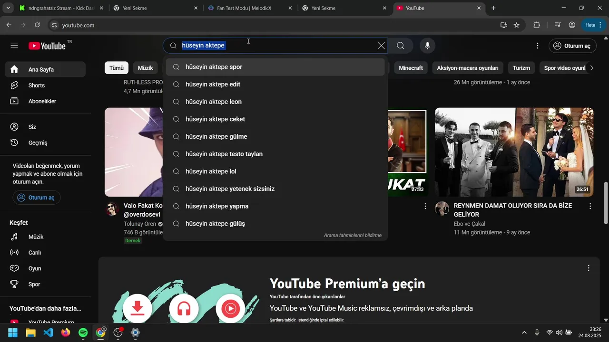Image resolution: width=609 pixels, height=342 pixels.
Task: Open Shorts from the sidebar
Action: pyautogui.click(x=46, y=85)
